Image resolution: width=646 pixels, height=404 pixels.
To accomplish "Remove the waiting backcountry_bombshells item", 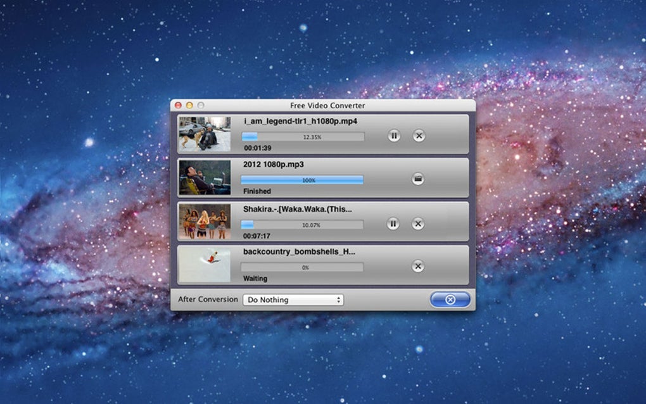I will pos(418,266).
